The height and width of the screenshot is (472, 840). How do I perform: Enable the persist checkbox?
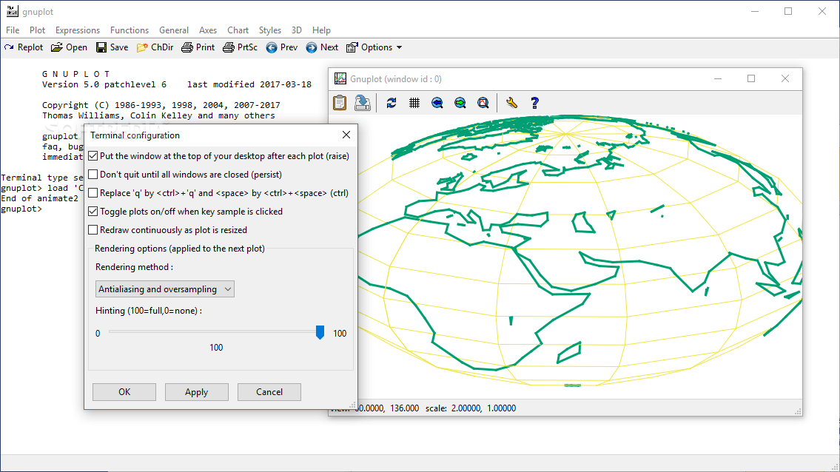click(x=93, y=174)
